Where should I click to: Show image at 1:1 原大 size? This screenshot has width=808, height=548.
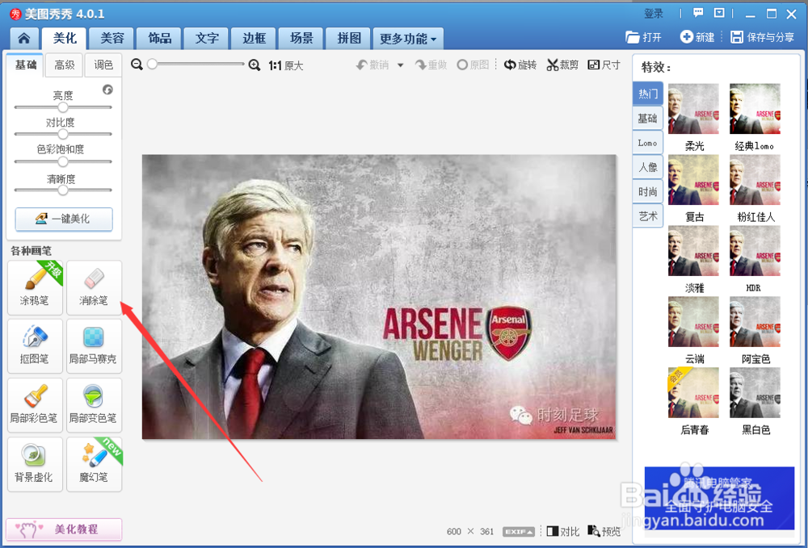pos(286,65)
